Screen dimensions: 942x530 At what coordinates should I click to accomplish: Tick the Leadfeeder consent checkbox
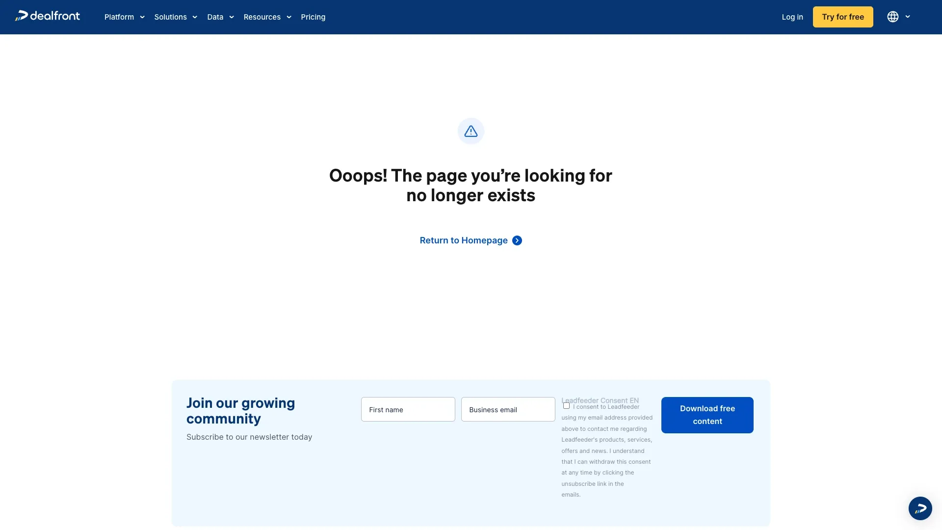[566, 406]
